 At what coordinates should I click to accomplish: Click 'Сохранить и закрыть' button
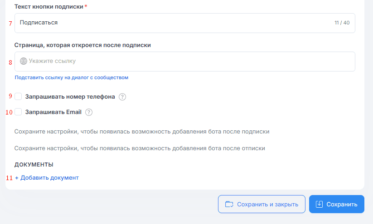(262, 204)
